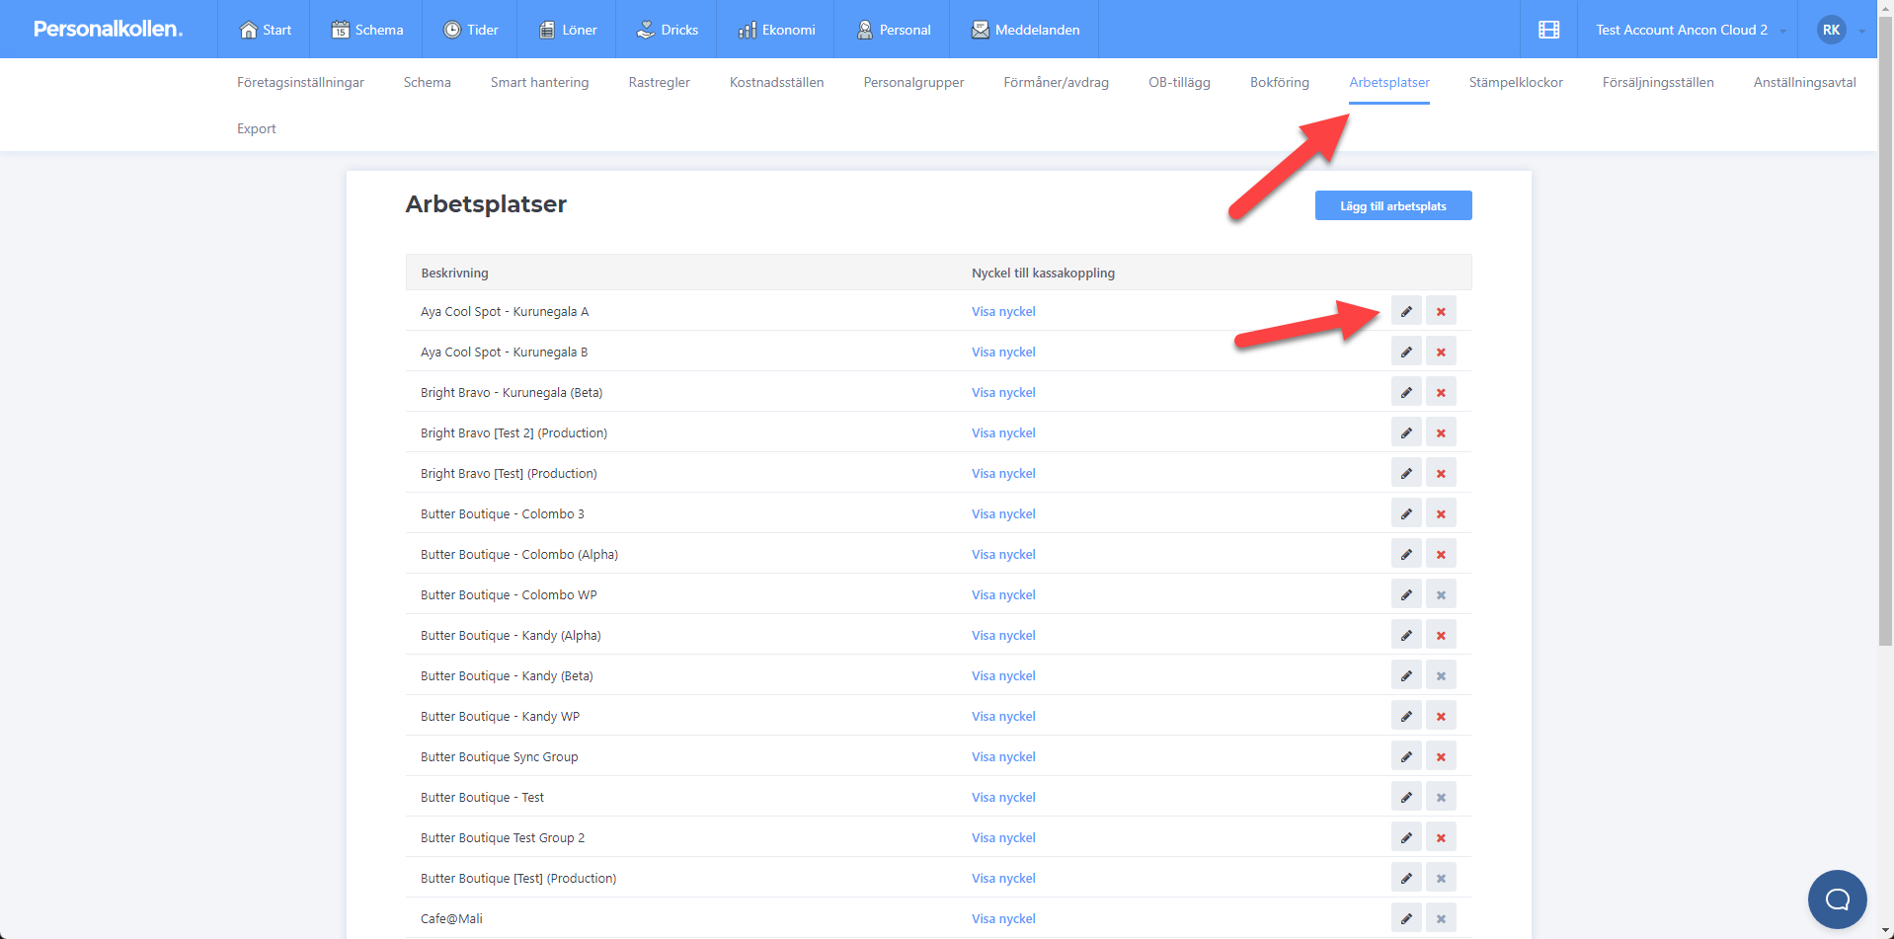Go to Start in main navigation
Screen dimensions: 1894x939
265,30
